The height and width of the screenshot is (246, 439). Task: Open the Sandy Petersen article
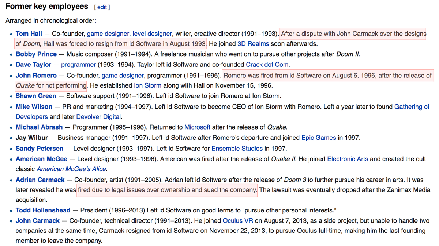tap(40, 149)
